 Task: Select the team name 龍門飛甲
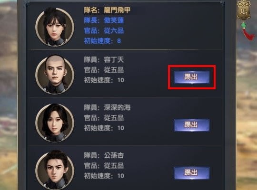(117, 10)
